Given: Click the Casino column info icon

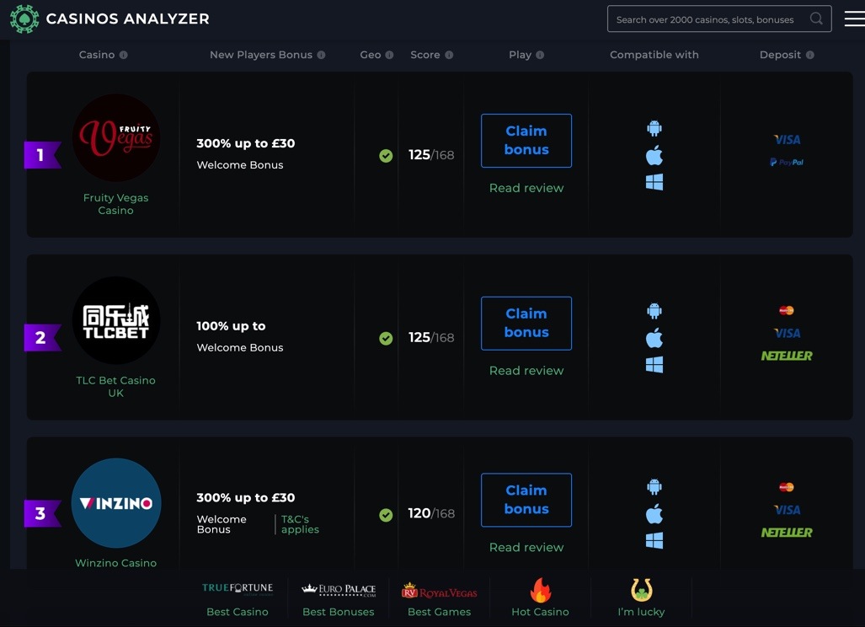Looking at the screenshot, I should [x=124, y=55].
